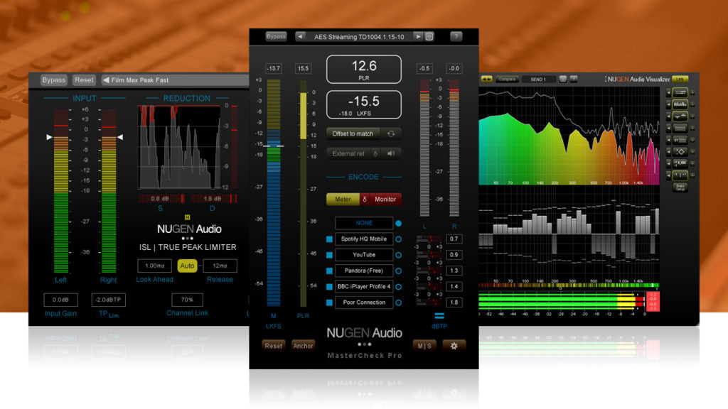The width and height of the screenshot is (728, 409).
Task: Click the External ref speaker icon
Action: click(x=390, y=153)
